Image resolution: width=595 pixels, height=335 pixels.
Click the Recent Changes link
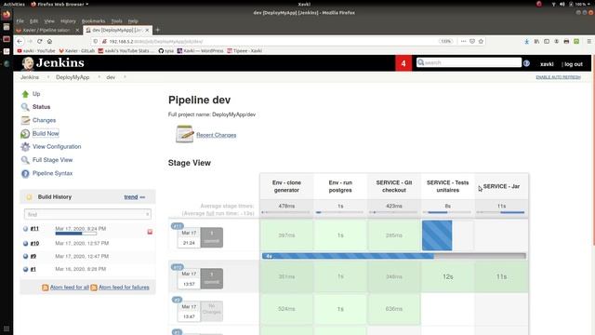216,135
